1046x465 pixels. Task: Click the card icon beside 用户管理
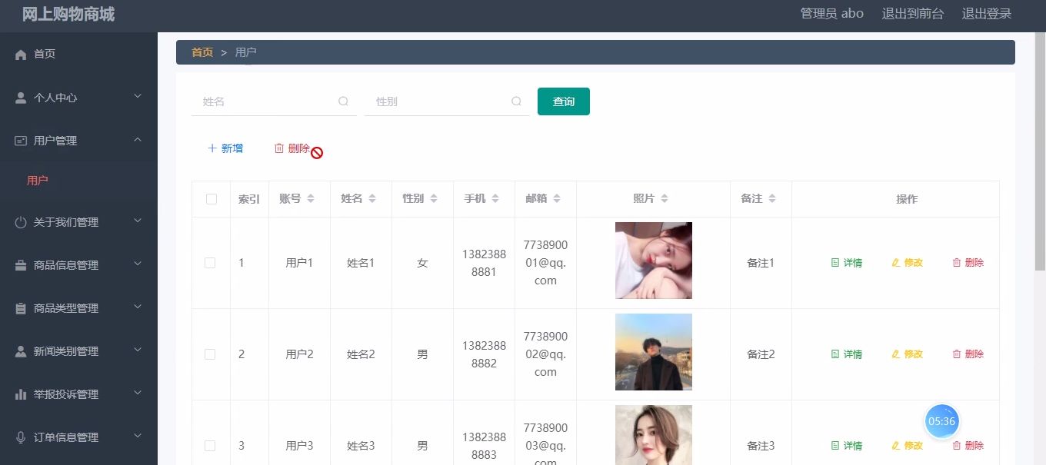21,141
